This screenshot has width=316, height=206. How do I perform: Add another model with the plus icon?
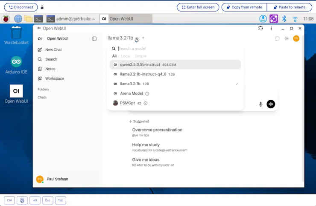point(143,38)
